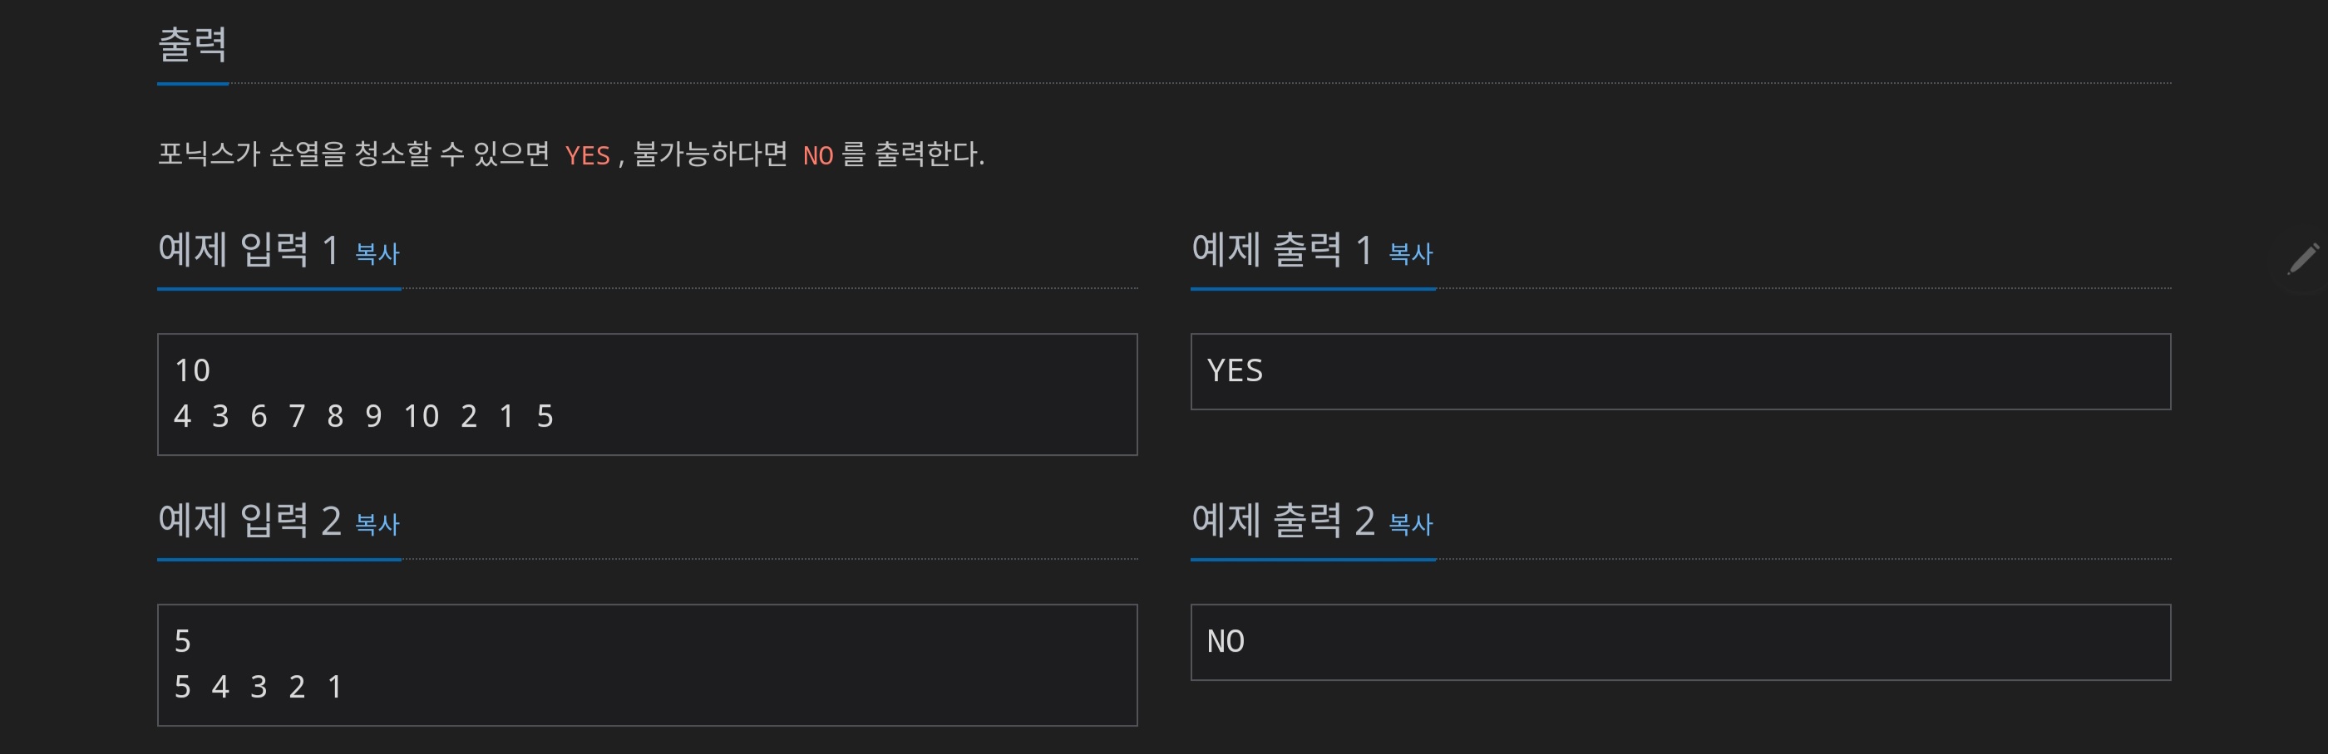Click the pencil edit icon
Image resolution: width=2328 pixels, height=754 pixels.
(2303, 258)
